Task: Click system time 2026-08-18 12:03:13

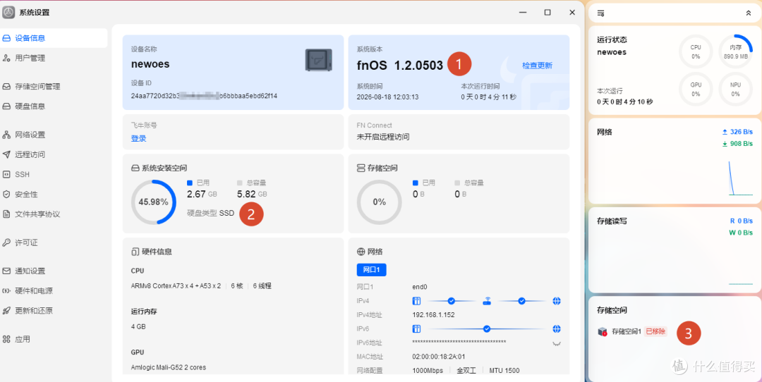Action: [x=388, y=97]
